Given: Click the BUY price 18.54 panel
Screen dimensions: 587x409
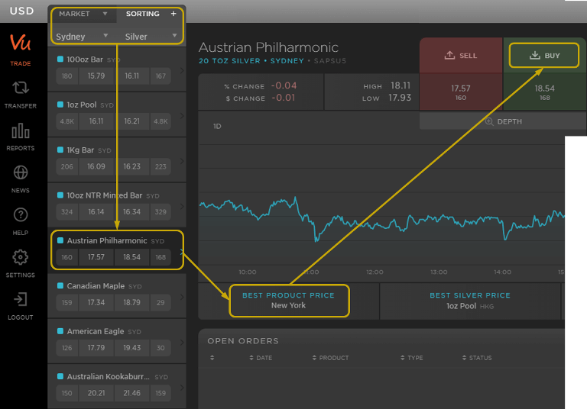Looking at the screenshot, I should click(545, 92).
